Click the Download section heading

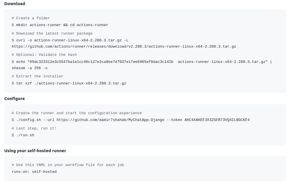pyautogui.click(x=15, y=4)
